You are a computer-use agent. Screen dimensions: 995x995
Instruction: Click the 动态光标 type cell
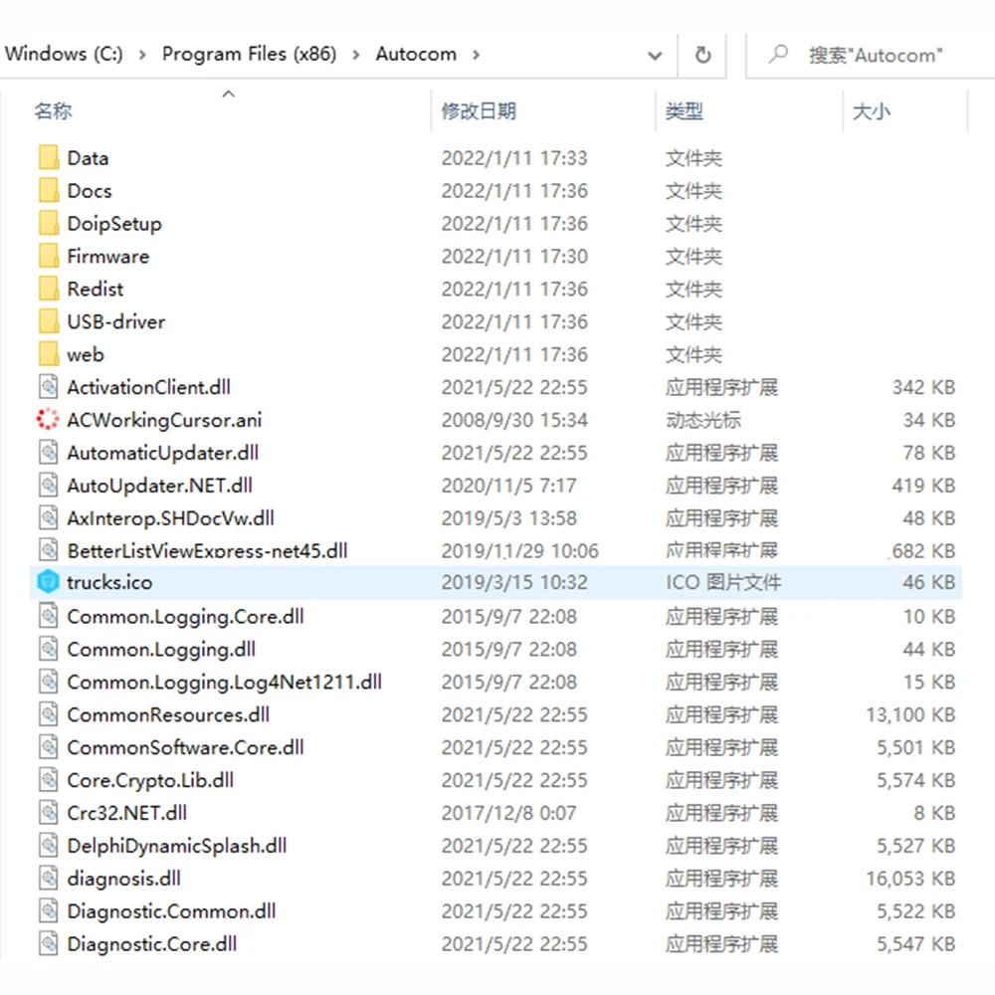pyautogui.click(x=703, y=420)
